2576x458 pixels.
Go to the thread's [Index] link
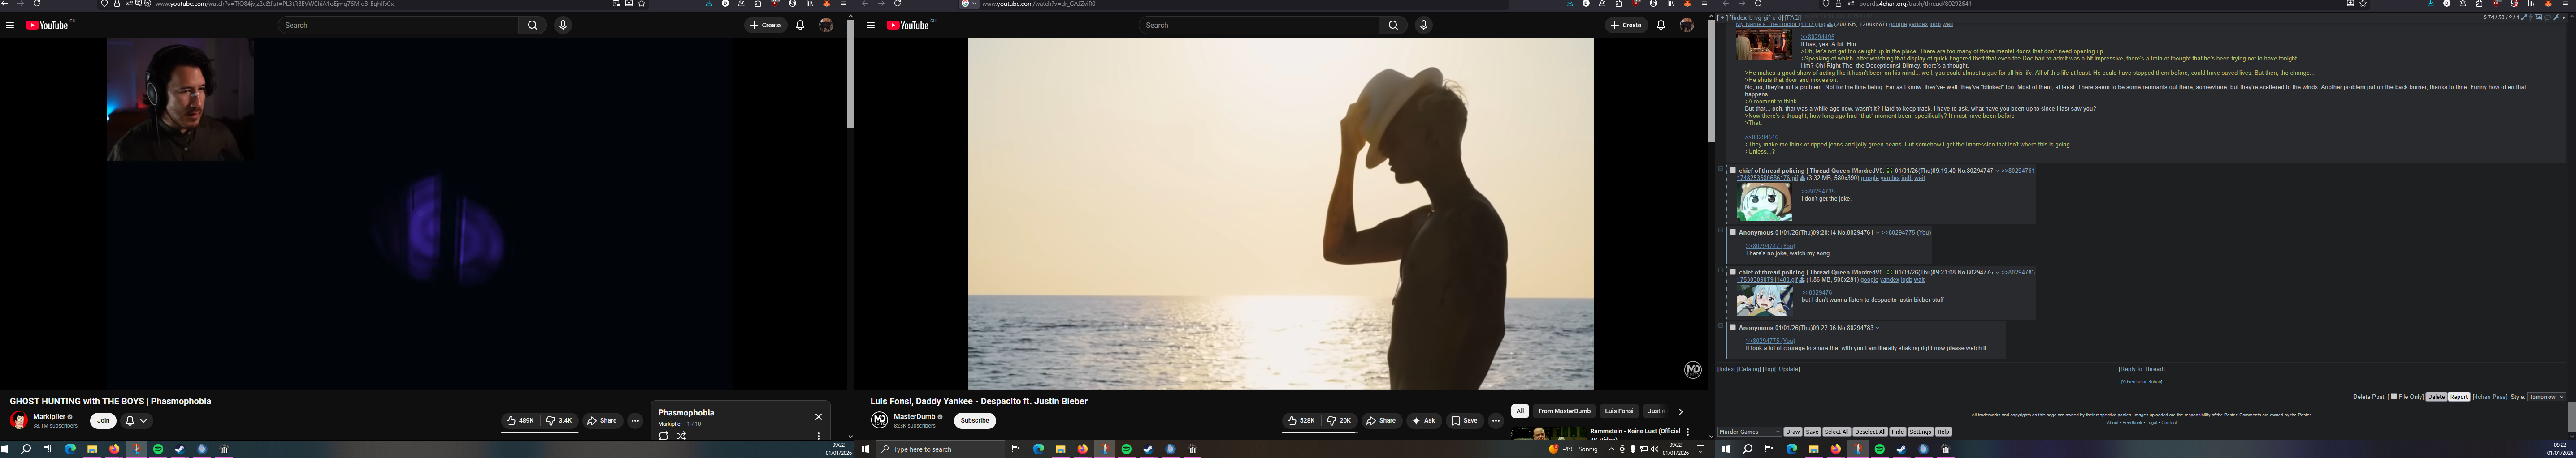pyautogui.click(x=1727, y=369)
